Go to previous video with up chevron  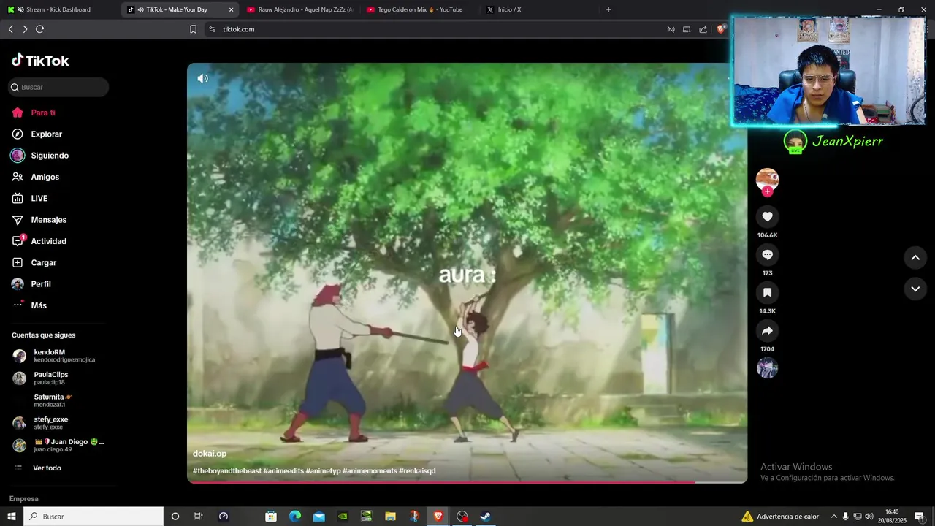pos(915,257)
